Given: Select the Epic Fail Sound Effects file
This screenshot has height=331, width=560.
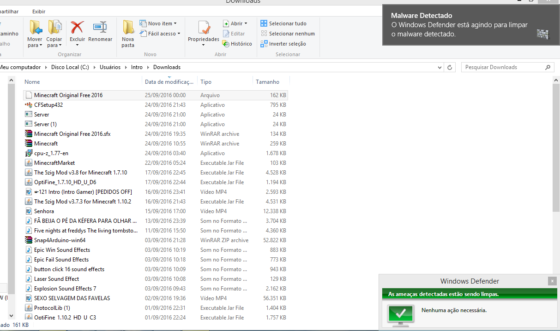Looking at the screenshot, I should [x=155, y=260].
